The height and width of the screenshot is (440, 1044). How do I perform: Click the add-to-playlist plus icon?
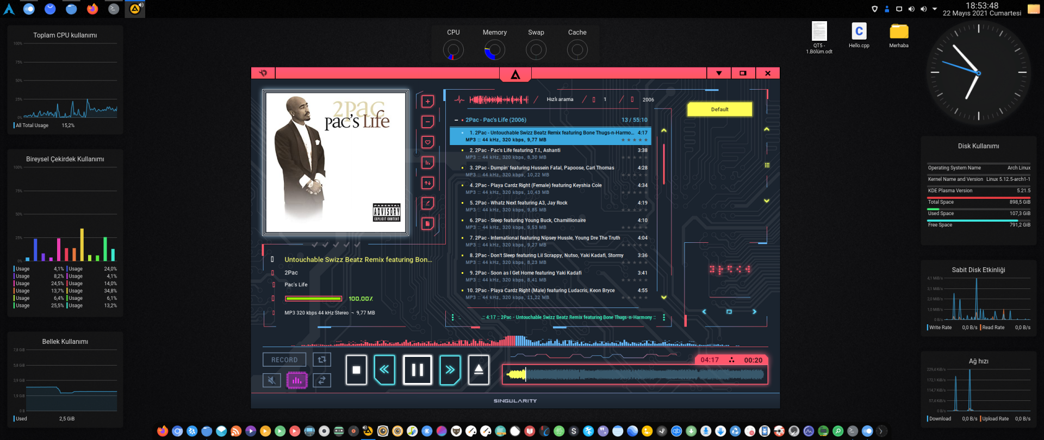[428, 102]
